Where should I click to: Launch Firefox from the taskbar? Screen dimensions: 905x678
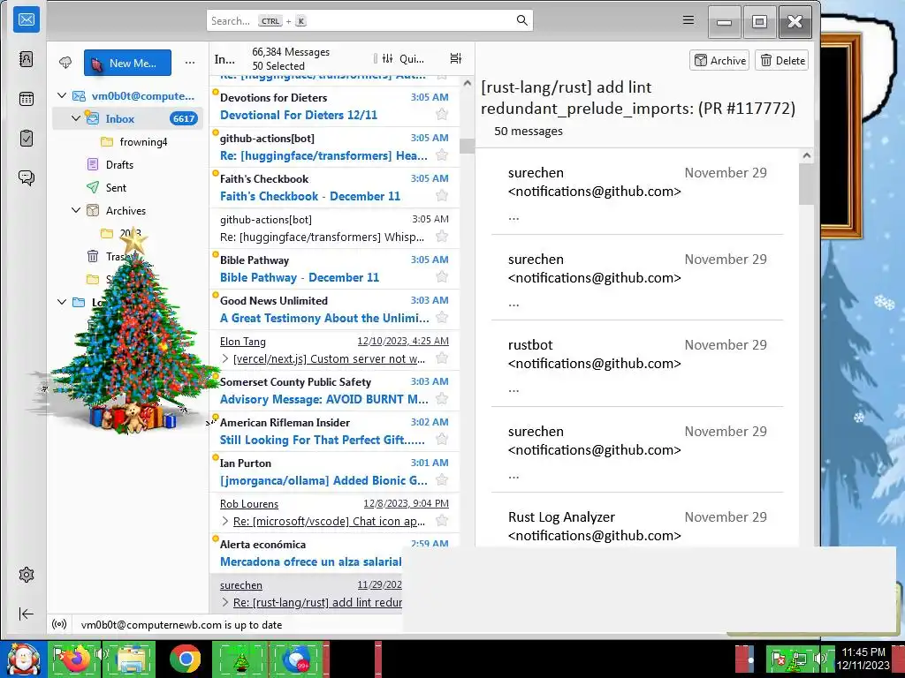point(74,659)
